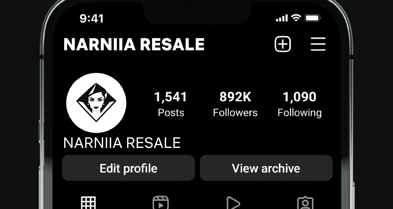Tap the Narniia Resale profile picture
Screen dimensions: 393x209
[x=96, y=103]
